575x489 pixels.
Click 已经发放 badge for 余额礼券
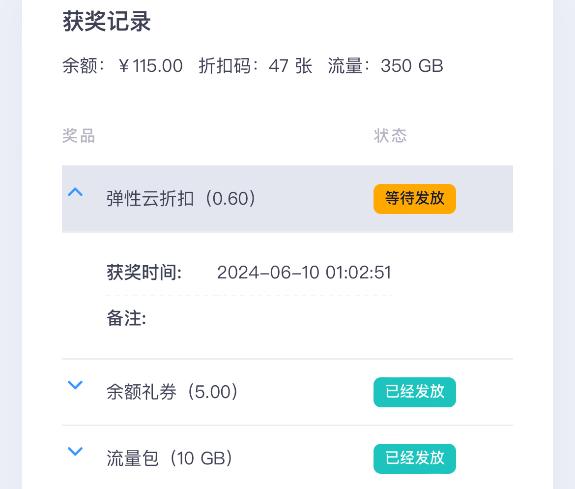click(x=414, y=392)
